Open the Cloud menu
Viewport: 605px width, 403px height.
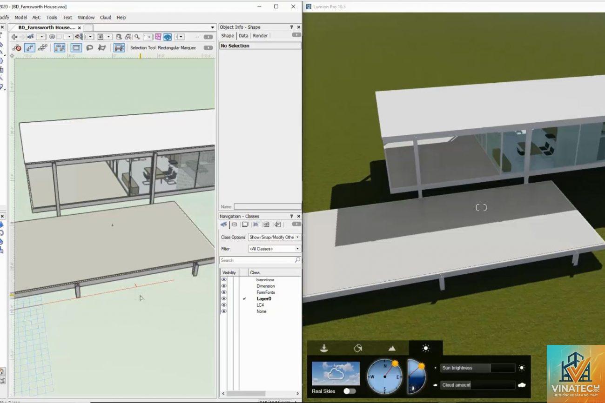pos(106,18)
